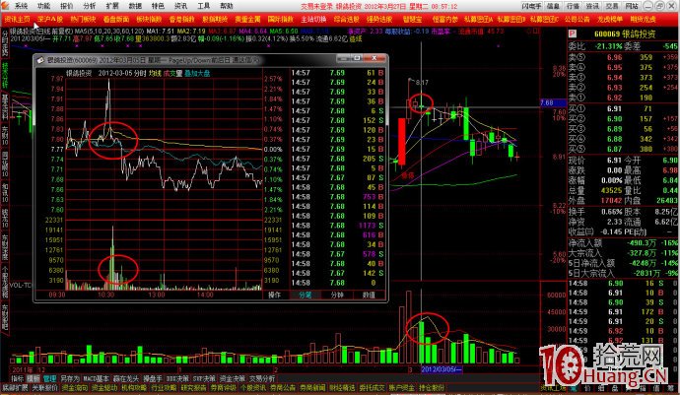Click 另存为 below the chart
The width and height of the screenshot is (680, 395).
click(x=69, y=378)
